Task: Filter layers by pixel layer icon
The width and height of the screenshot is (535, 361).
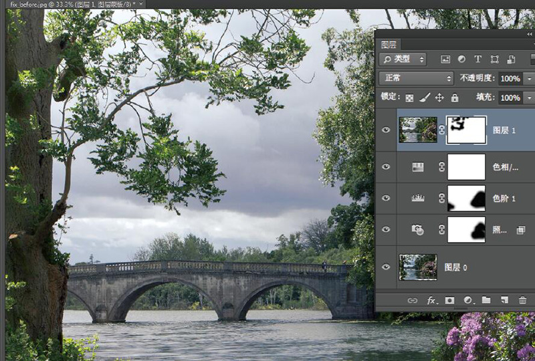Action: [x=445, y=59]
